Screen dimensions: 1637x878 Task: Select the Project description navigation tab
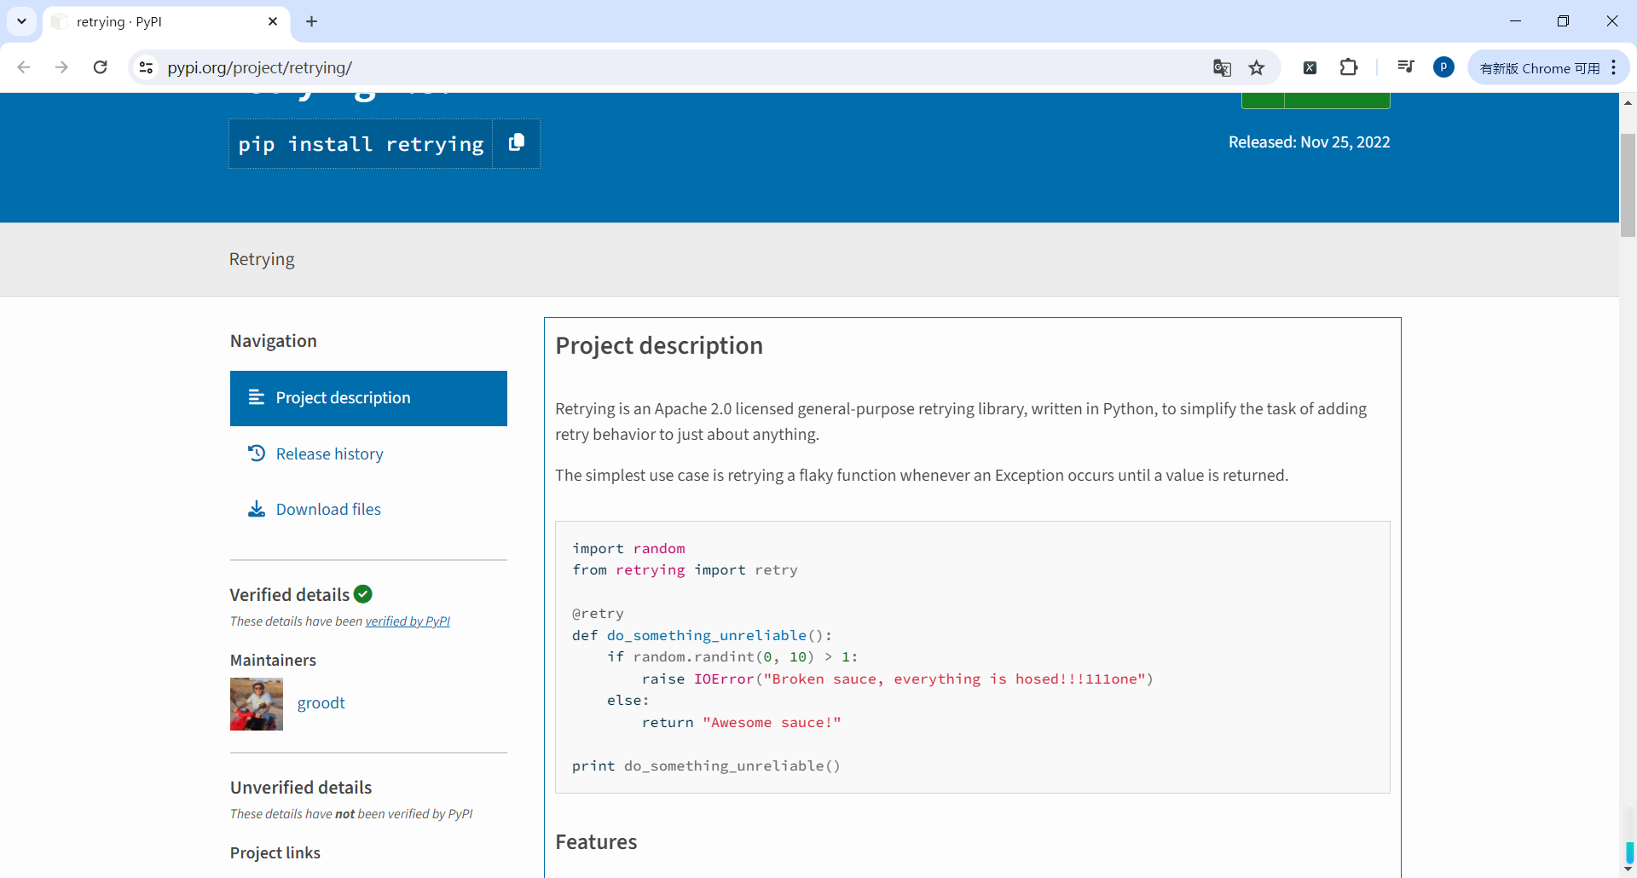tap(368, 398)
